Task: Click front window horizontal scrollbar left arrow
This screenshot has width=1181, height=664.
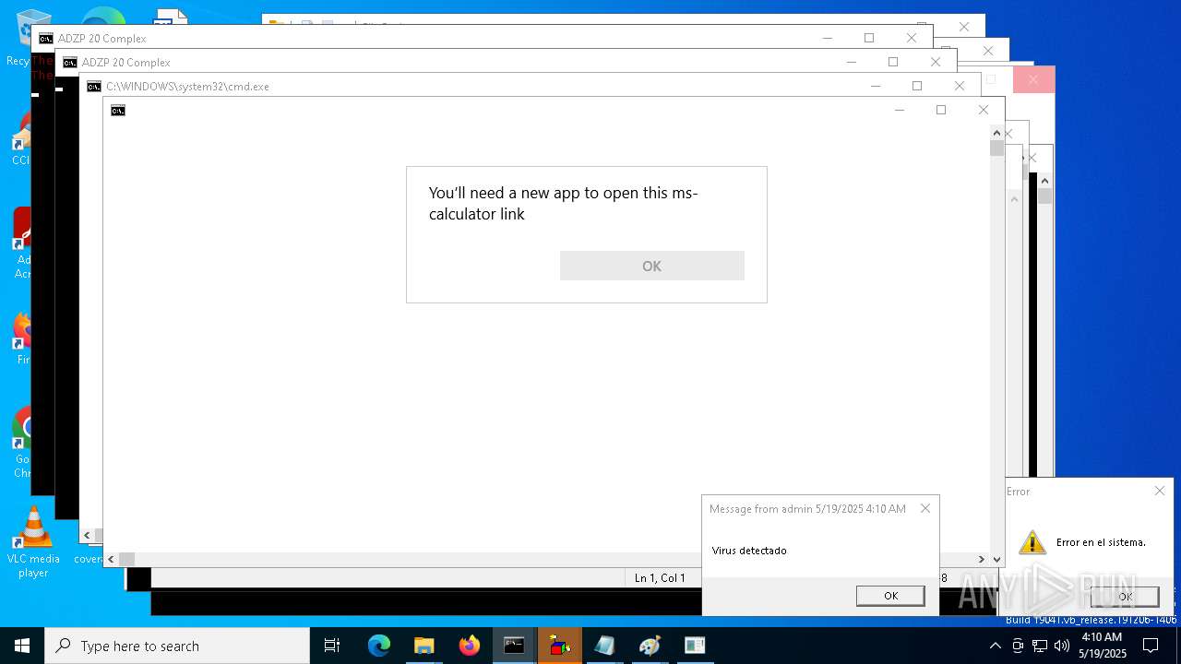Action: click(x=111, y=559)
